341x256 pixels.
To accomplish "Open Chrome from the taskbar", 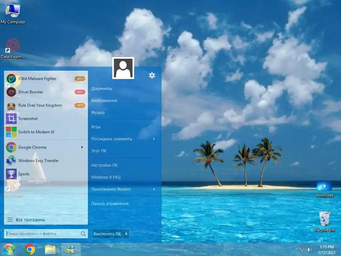I will pyautogui.click(x=30, y=249).
